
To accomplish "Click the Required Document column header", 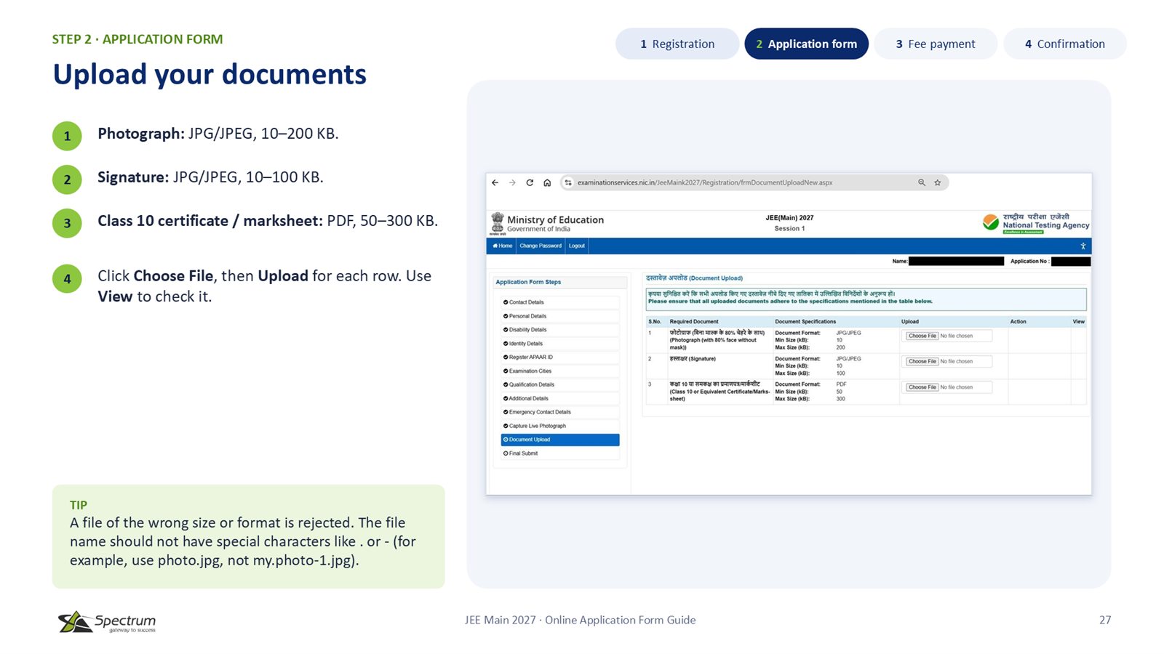I will [694, 322].
